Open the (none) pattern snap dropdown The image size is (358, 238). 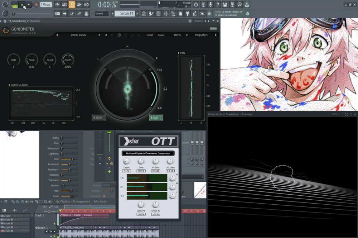(x=101, y=14)
